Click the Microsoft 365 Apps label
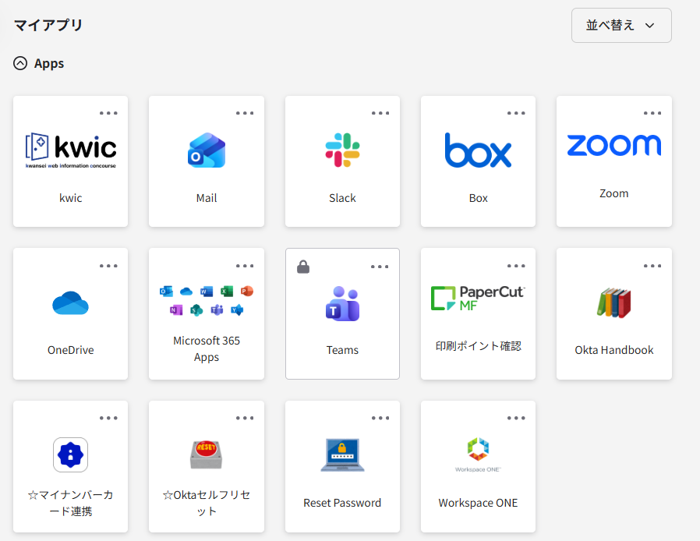This screenshot has height=541, width=700. tap(207, 348)
